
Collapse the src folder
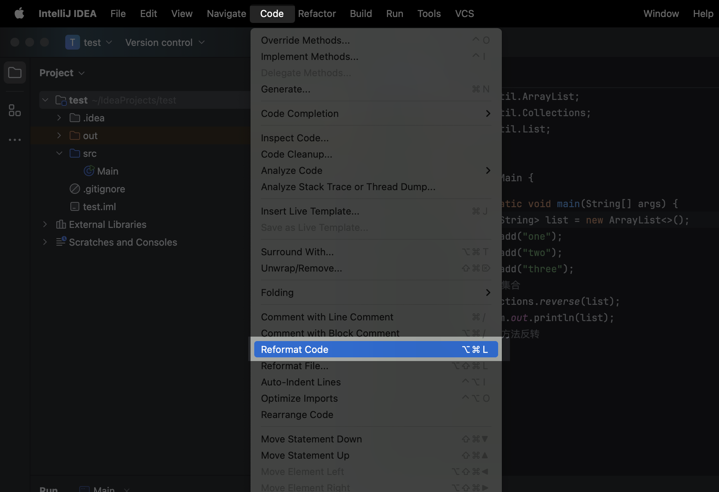point(59,154)
